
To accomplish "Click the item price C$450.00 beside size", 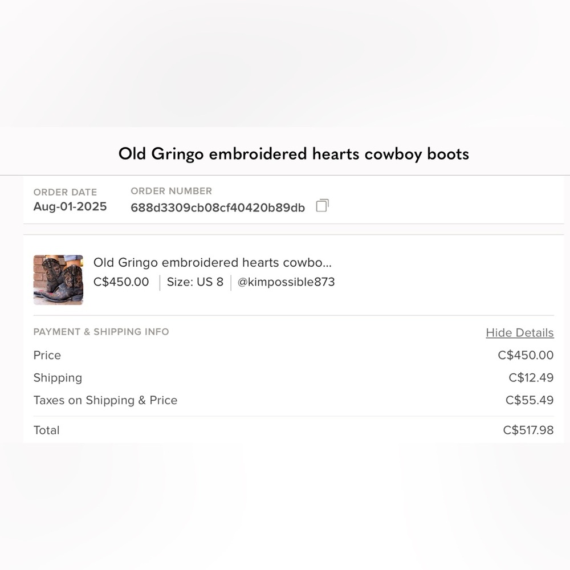I will [x=121, y=282].
